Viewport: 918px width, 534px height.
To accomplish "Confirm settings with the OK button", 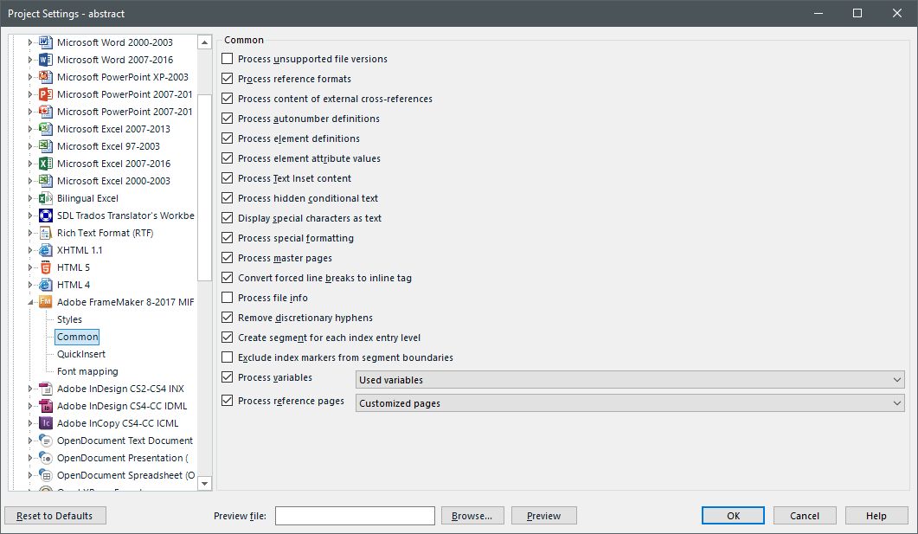I will pos(733,516).
